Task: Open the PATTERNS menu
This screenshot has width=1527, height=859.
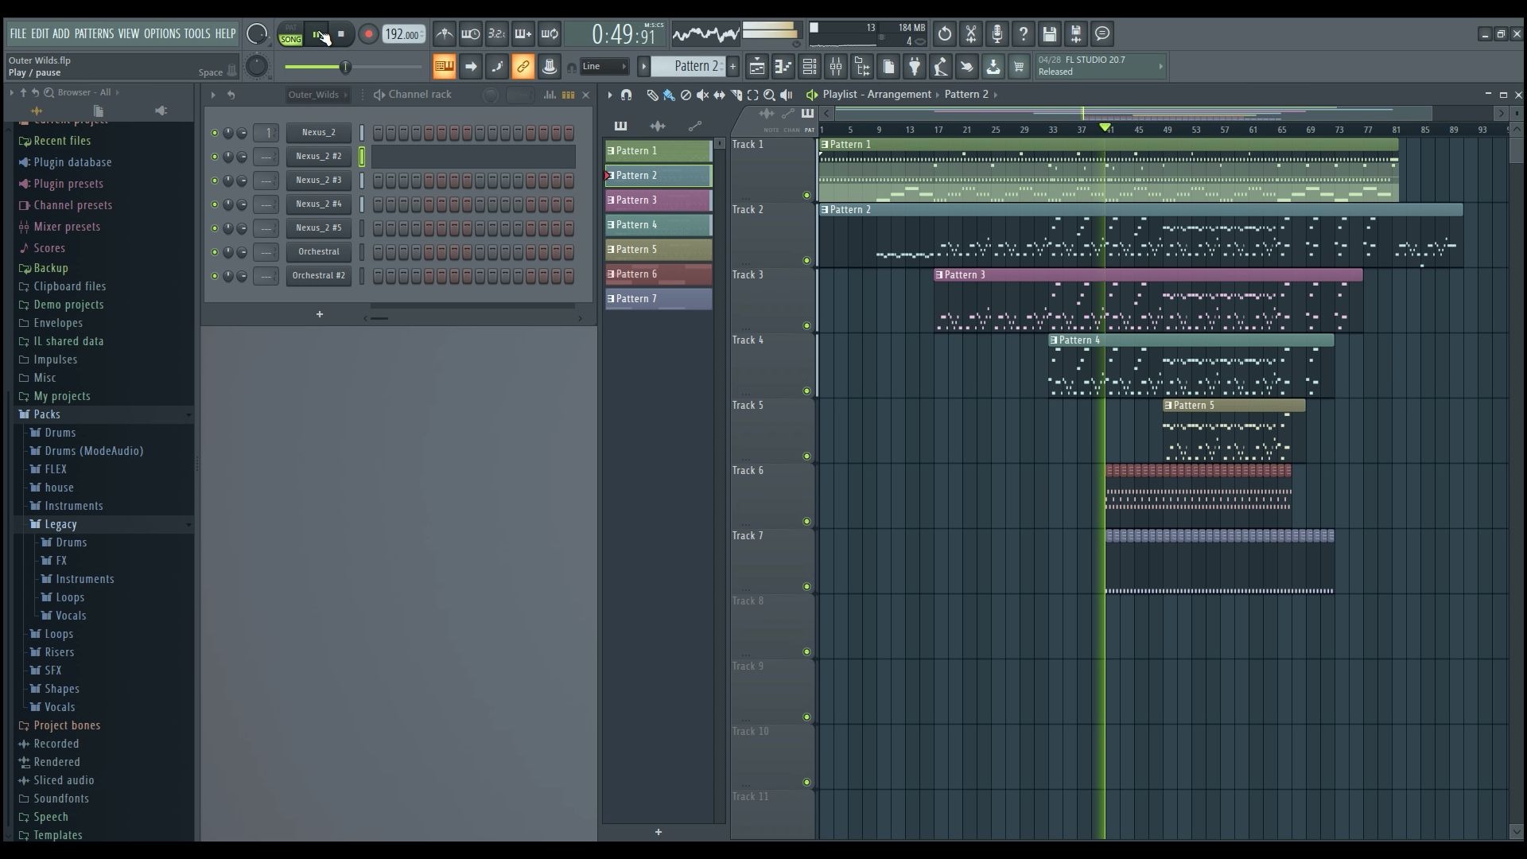Action: click(x=94, y=33)
